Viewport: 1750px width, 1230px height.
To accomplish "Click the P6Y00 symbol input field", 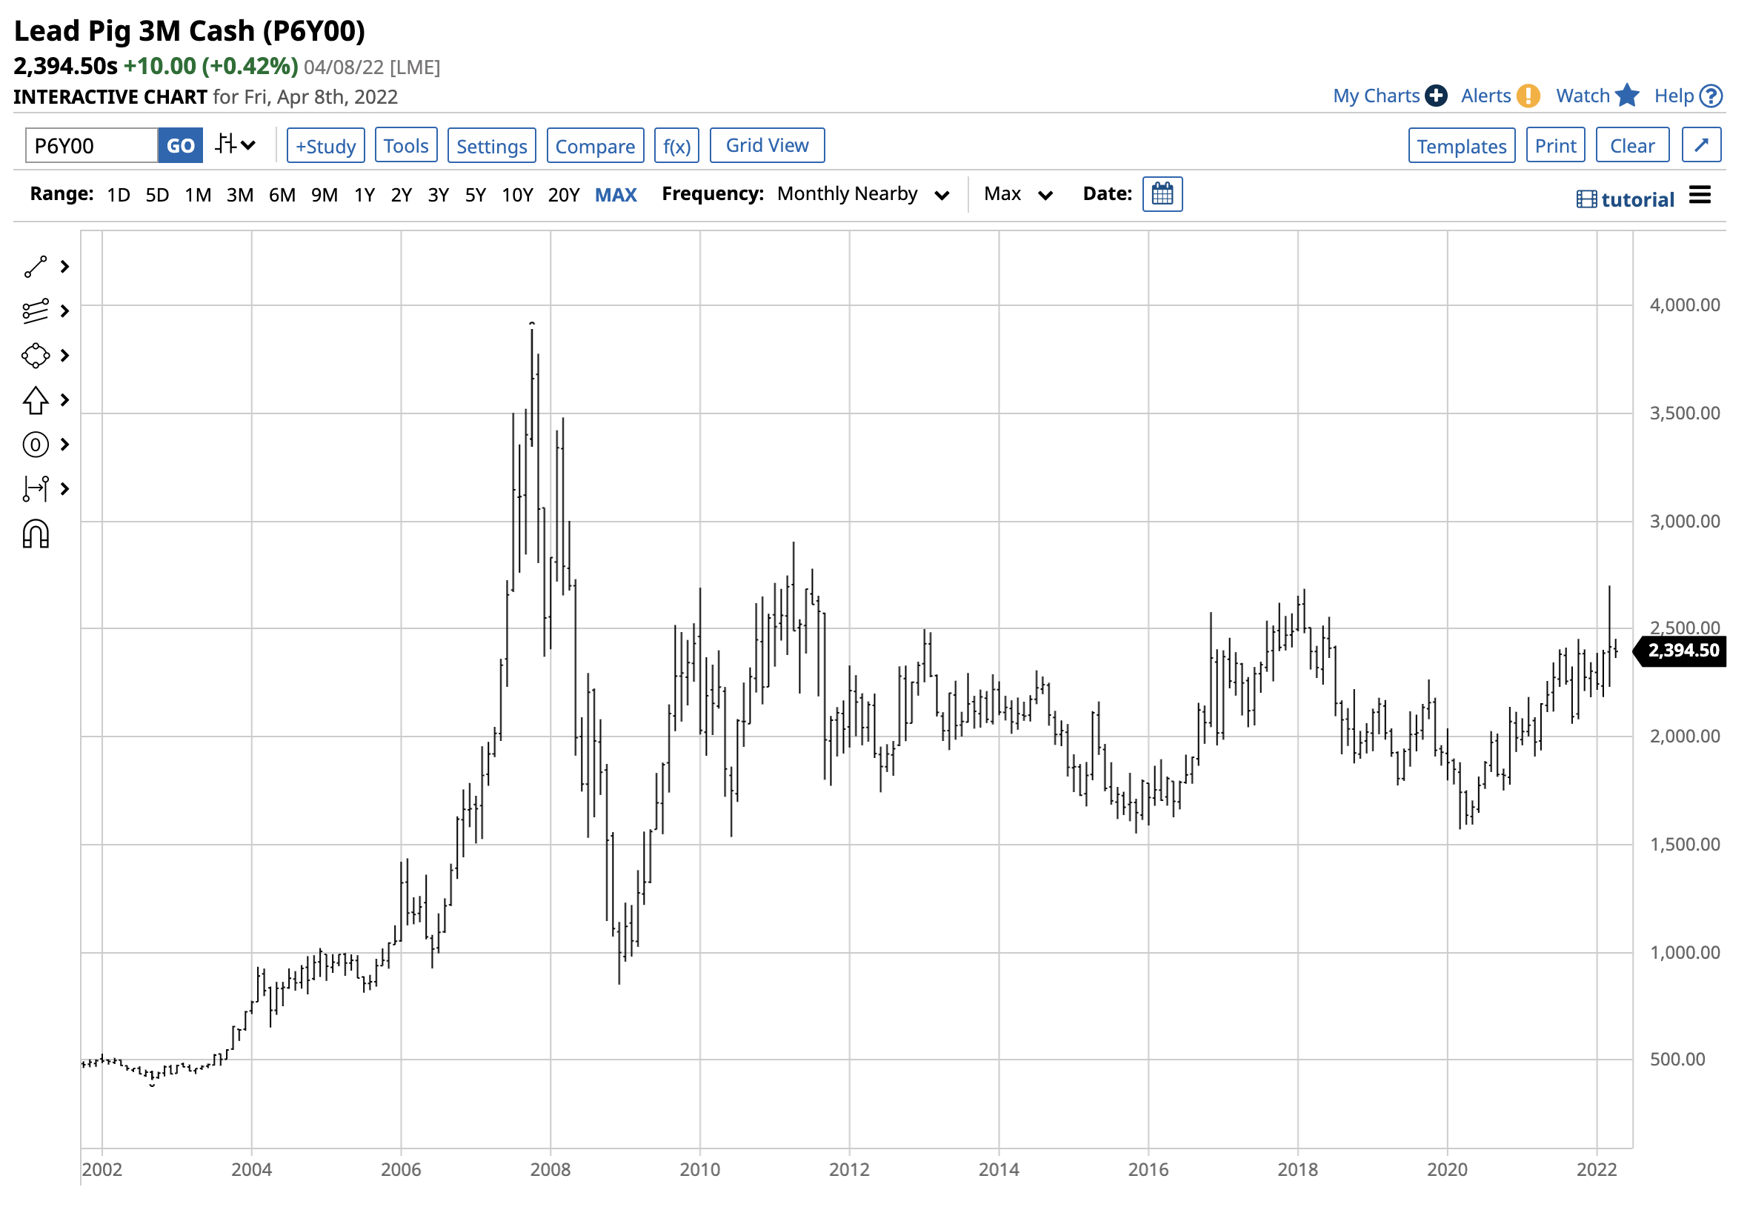I will 91,145.
